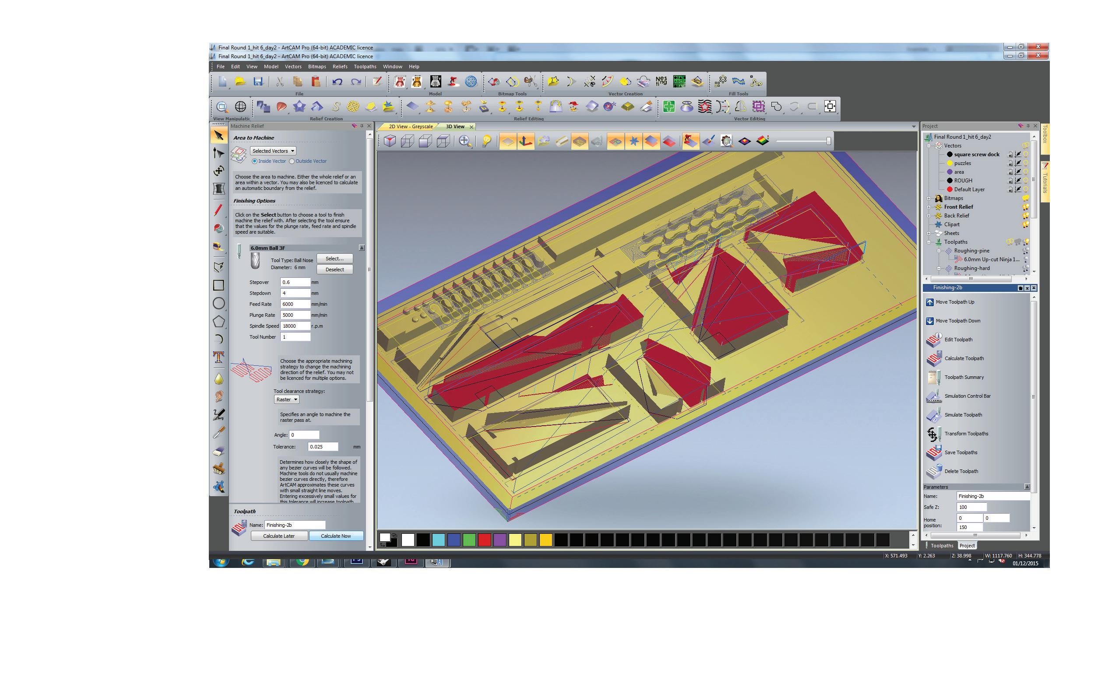Select the Text tool with T icon
1112x683 pixels.
[x=219, y=357]
